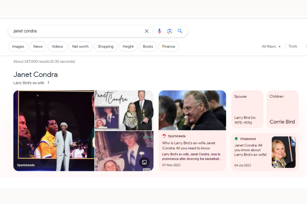Open Google Lens image search icon

[170, 31]
